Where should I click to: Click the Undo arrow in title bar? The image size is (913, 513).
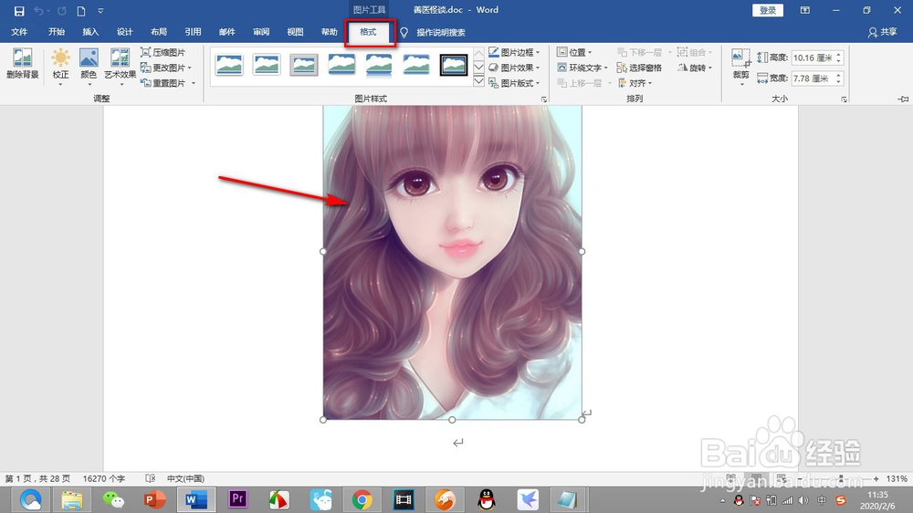click(38, 11)
